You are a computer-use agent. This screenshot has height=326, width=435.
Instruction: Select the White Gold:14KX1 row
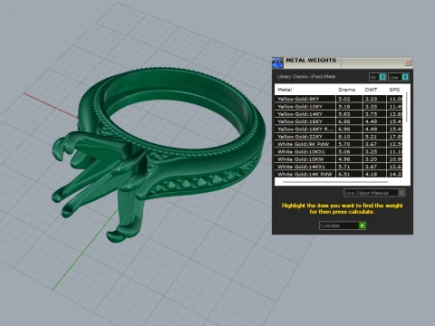338,167
